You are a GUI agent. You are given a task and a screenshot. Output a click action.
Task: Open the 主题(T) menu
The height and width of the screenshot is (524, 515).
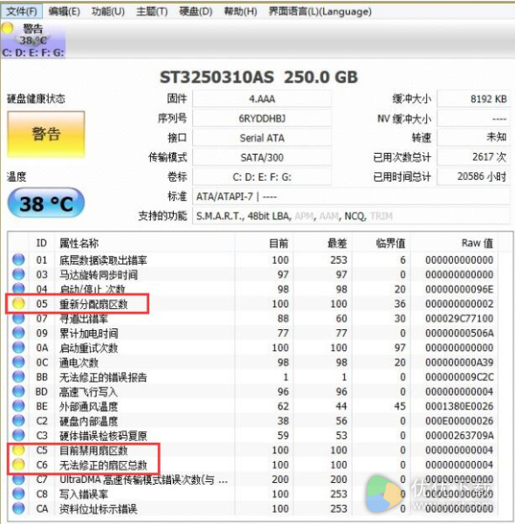tap(152, 11)
